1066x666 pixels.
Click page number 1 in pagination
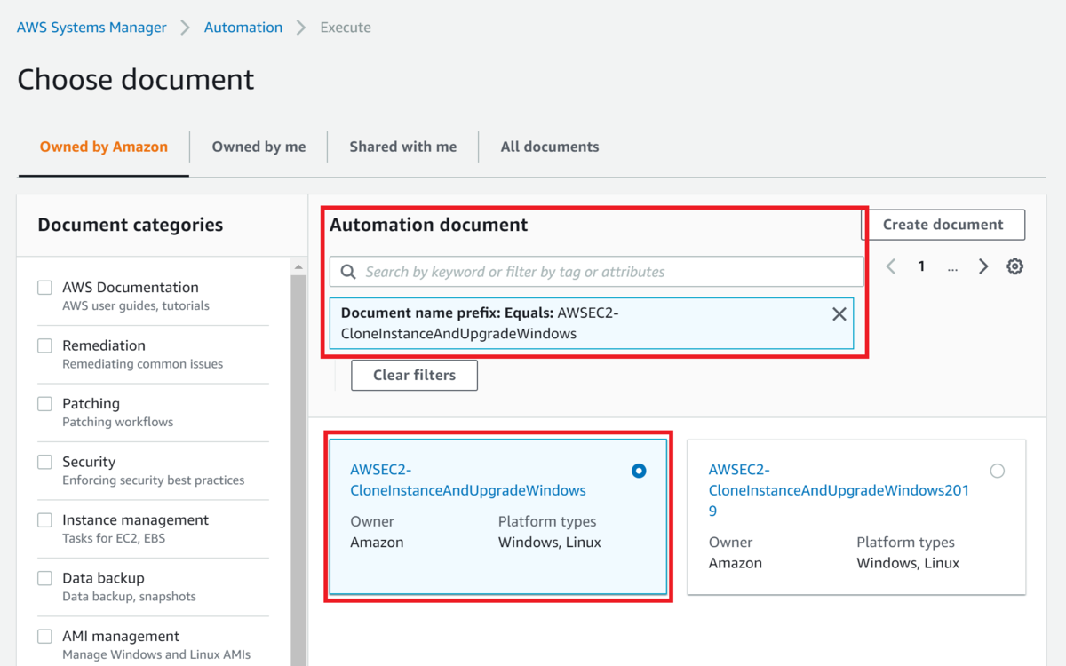(921, 266)
